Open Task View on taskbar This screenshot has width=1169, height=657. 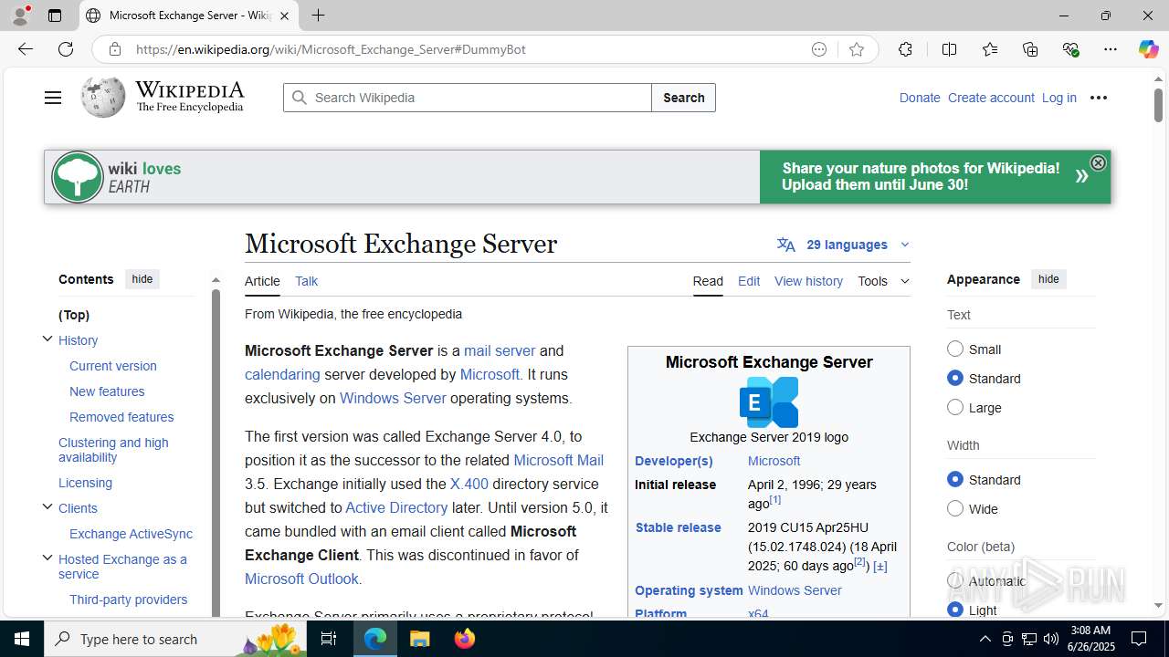pos(329,639)
